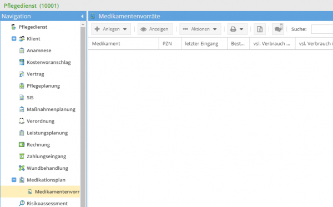The width and height of the screenshot is (333, 207).
Task: Click the Kostenvoranschlag calculator icon
Action: [22, 62]
